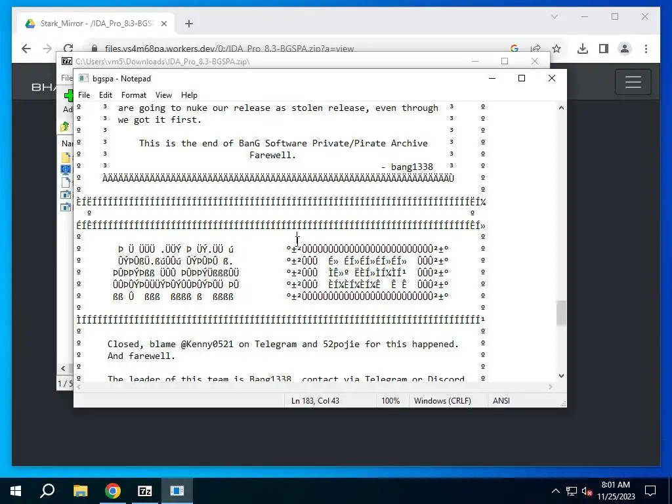Screen dimensions: 672x504
Task: Open a new Chrome tab
Action: (x=189, y=24)
